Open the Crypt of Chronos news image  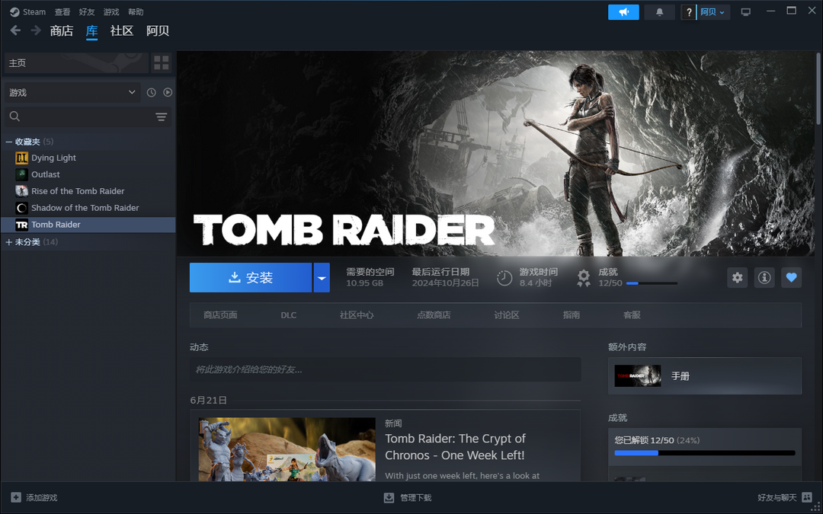point(287,449)
